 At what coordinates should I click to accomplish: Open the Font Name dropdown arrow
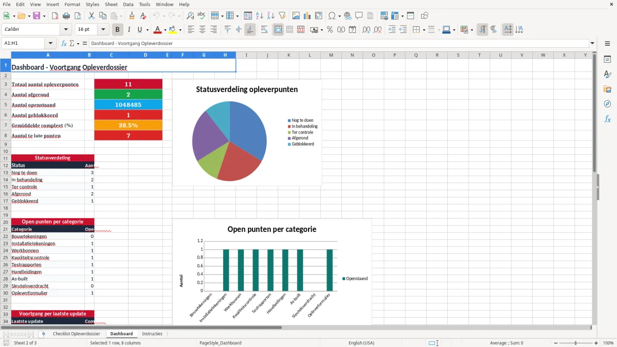click(66, 30)
